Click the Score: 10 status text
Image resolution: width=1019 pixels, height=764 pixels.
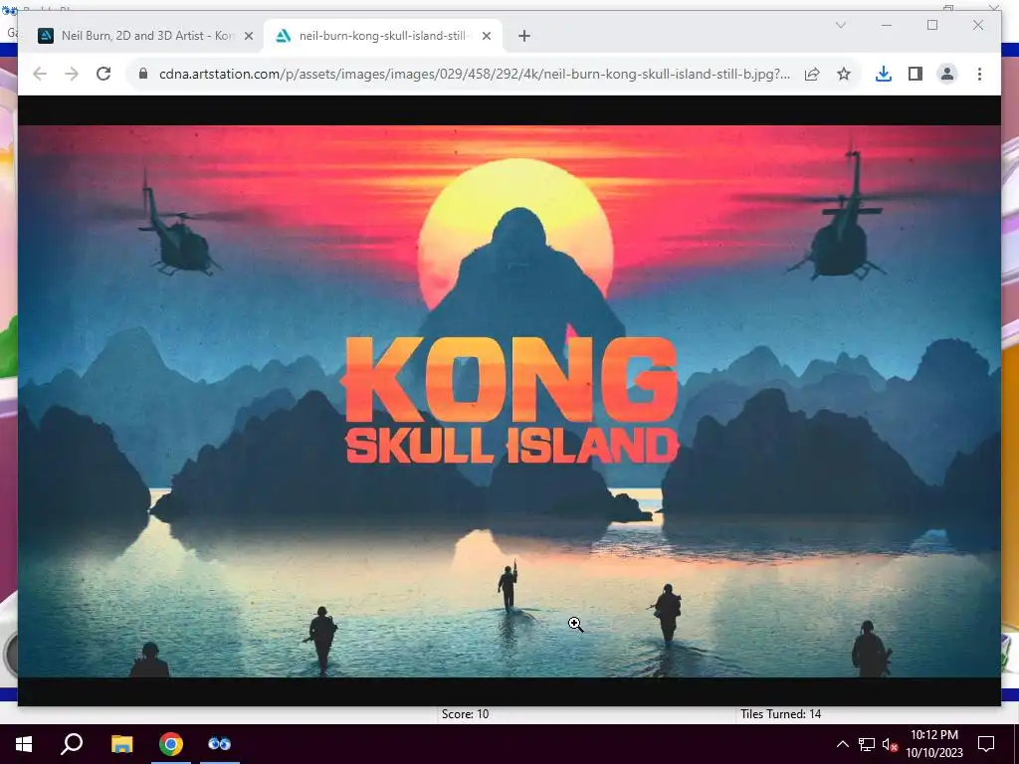point(466,714)
